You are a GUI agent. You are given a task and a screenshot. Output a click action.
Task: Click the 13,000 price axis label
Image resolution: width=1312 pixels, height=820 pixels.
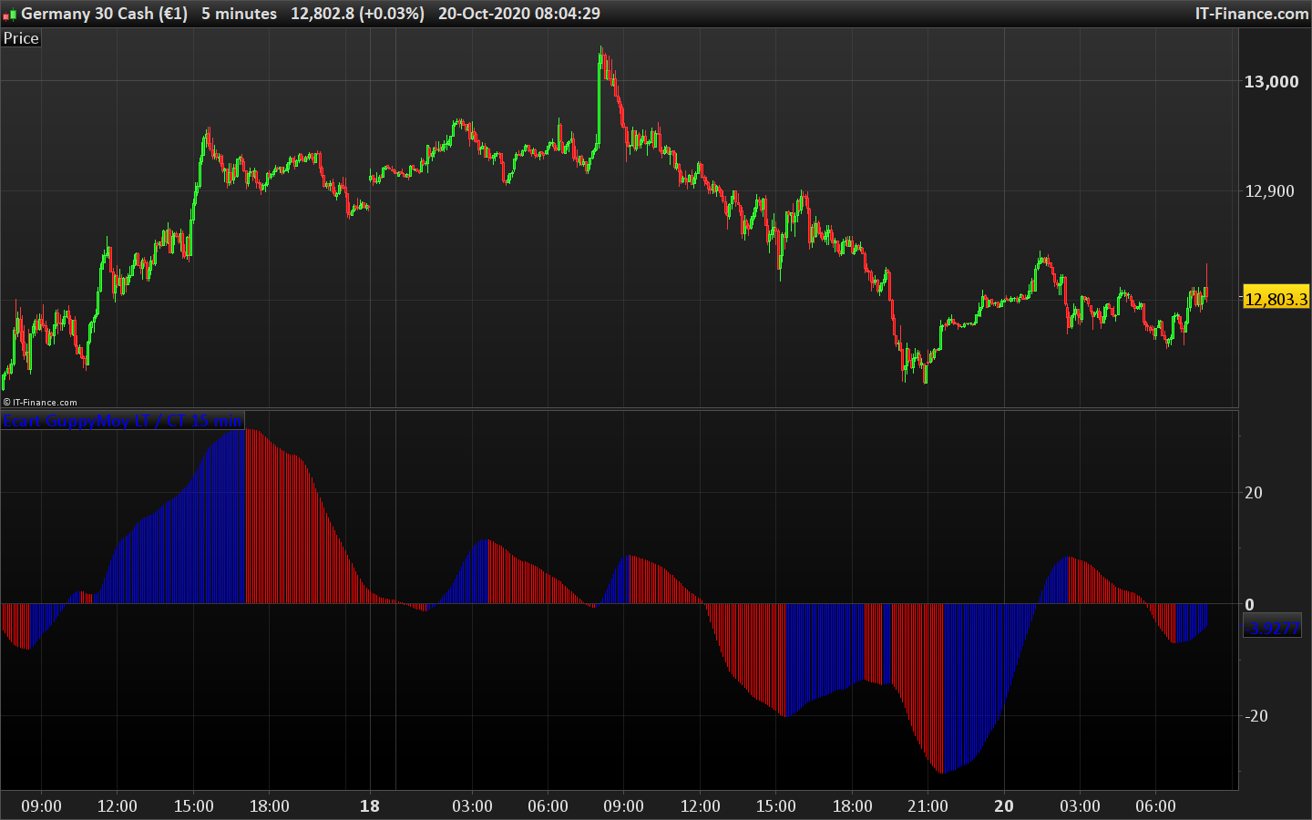[x=1271, y=82]
